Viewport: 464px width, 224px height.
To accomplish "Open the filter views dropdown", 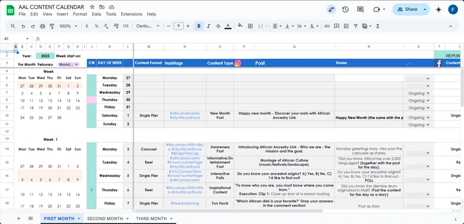I will click(367, 26).
